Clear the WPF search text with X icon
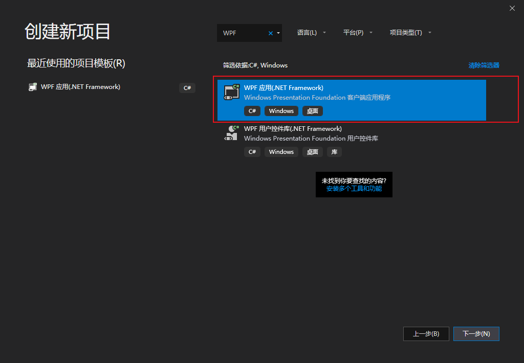 point(270,33)
